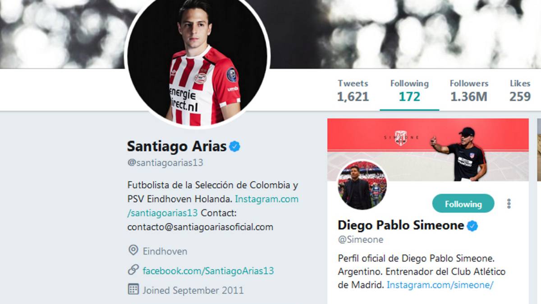The width and height of the screenshot is (541, 304).
Task: Visit facebook.com/SantiagoArias13 link
Action: (208, 271)
